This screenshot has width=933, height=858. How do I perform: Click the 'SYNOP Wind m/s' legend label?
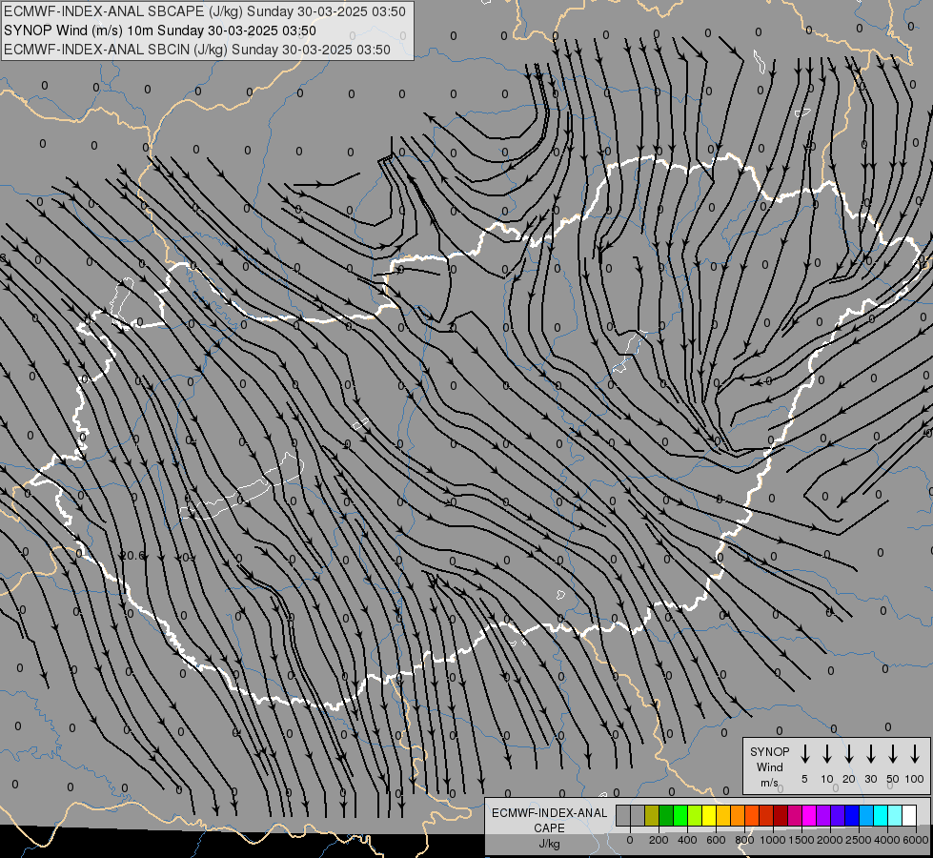click(x=769, y=766)
